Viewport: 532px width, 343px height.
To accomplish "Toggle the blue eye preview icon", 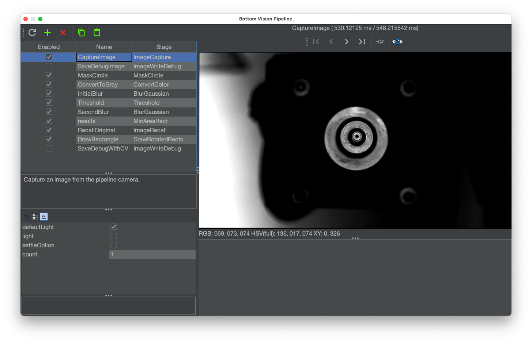I will coord(397,42).
